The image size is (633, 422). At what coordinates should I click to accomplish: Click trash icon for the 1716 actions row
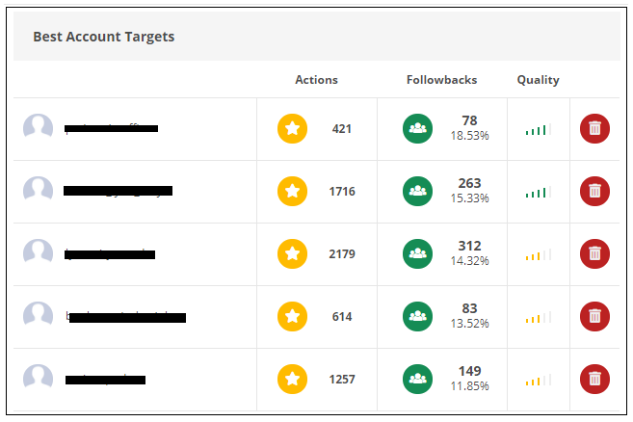(x=594, y=191)
